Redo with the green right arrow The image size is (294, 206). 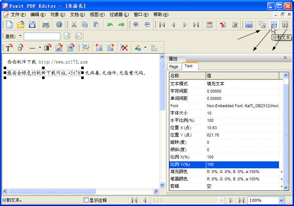tap(121, 25)
